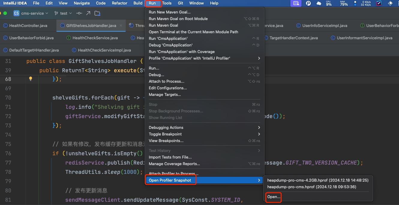
Task: Click the class icon of the UserInfoServiceImpl.java tab
Action: click(298, 25)
